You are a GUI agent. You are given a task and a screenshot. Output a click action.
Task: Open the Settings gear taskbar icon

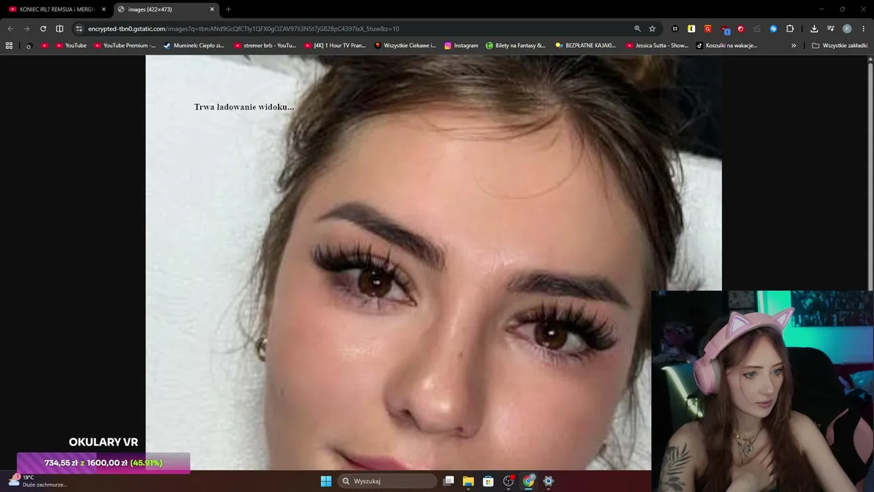coord(548,481)
